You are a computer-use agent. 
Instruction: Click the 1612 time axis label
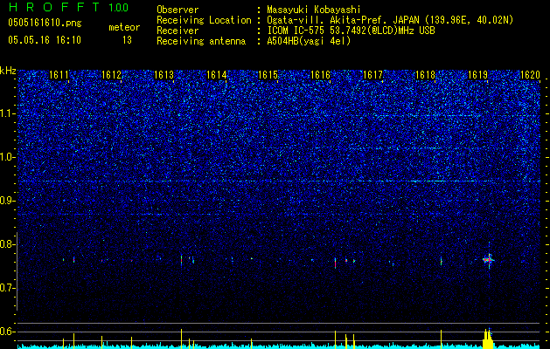point(111,75)
